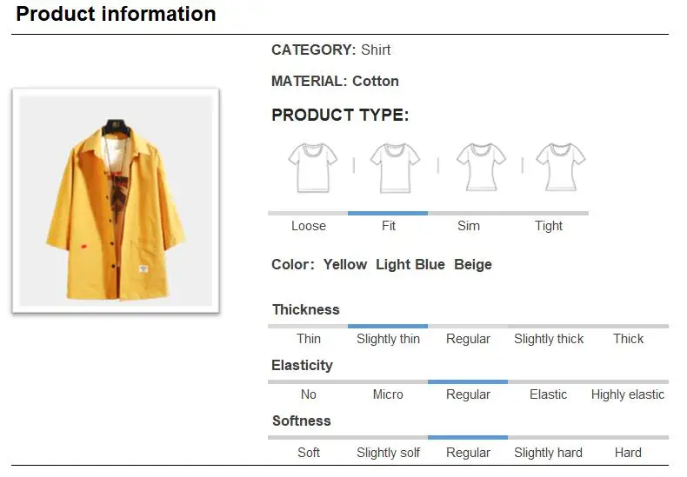Select the Tight product type label
Screen dimensions: 687x477
[x=549, y=226]
